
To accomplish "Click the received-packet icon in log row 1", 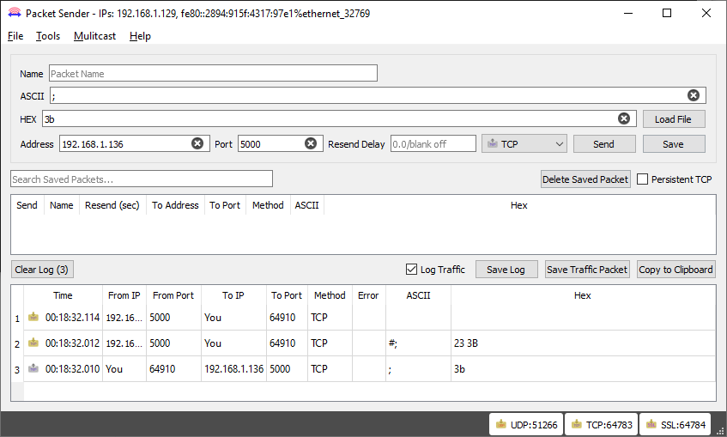I will pos(33,317).
